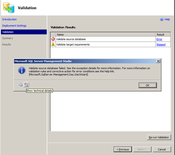Click the blue information icon in dialog
Screen dimensions: 175x155
point(22,71)
